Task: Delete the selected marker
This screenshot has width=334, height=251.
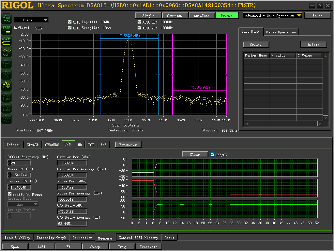Action: [313, 44]
